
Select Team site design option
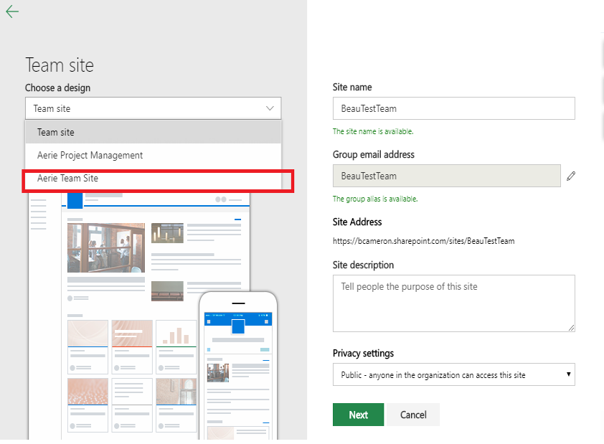154,132
